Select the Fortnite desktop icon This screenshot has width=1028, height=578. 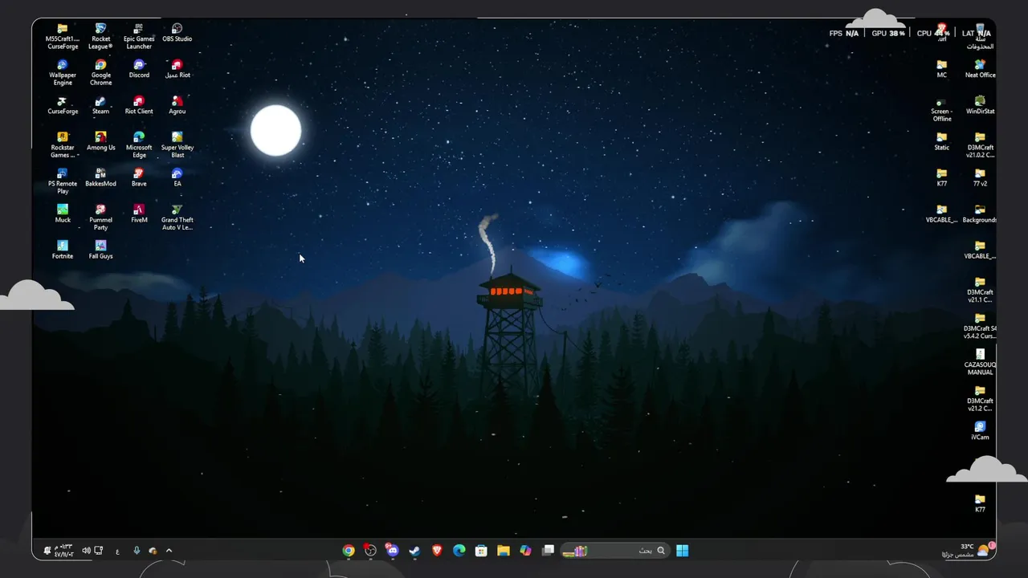point(63,250)
